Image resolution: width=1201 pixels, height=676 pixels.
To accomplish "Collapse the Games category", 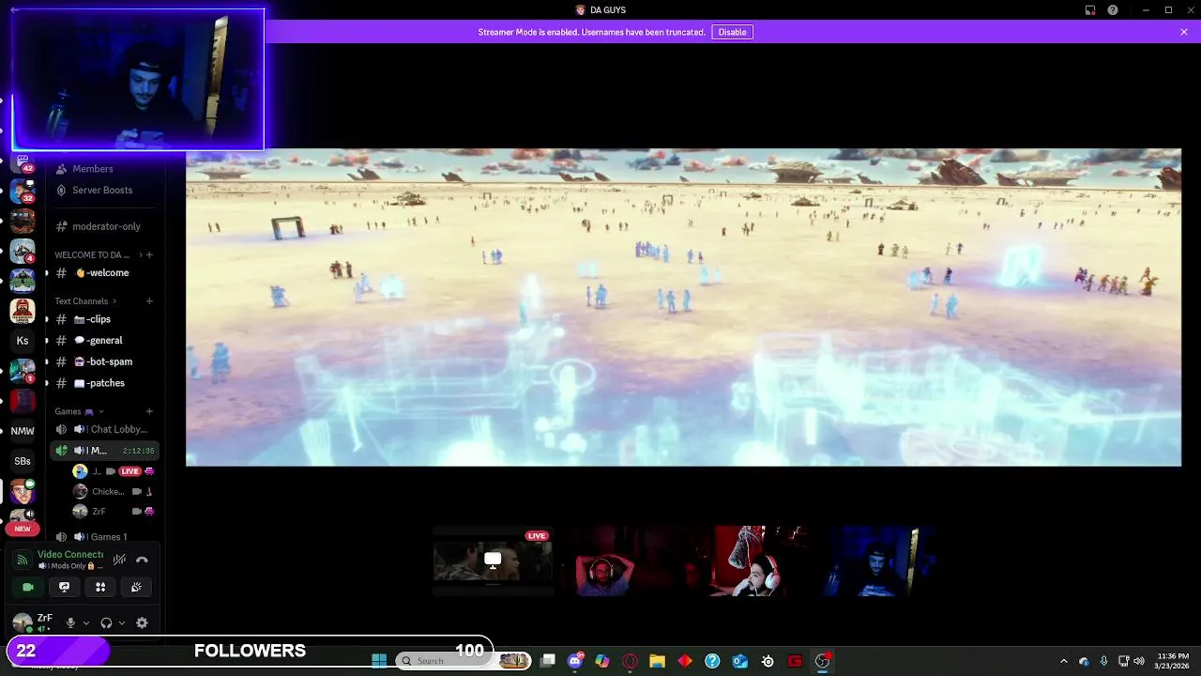I will tap(79, 411).
